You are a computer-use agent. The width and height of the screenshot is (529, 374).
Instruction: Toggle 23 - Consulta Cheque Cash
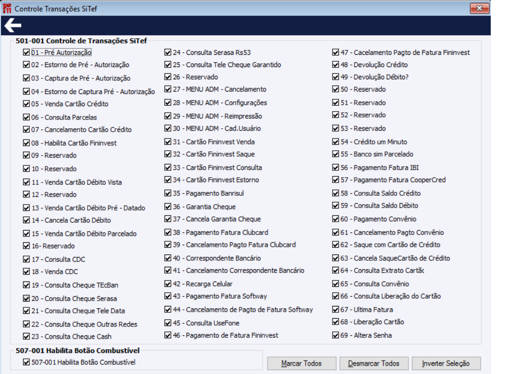point(26,336)
